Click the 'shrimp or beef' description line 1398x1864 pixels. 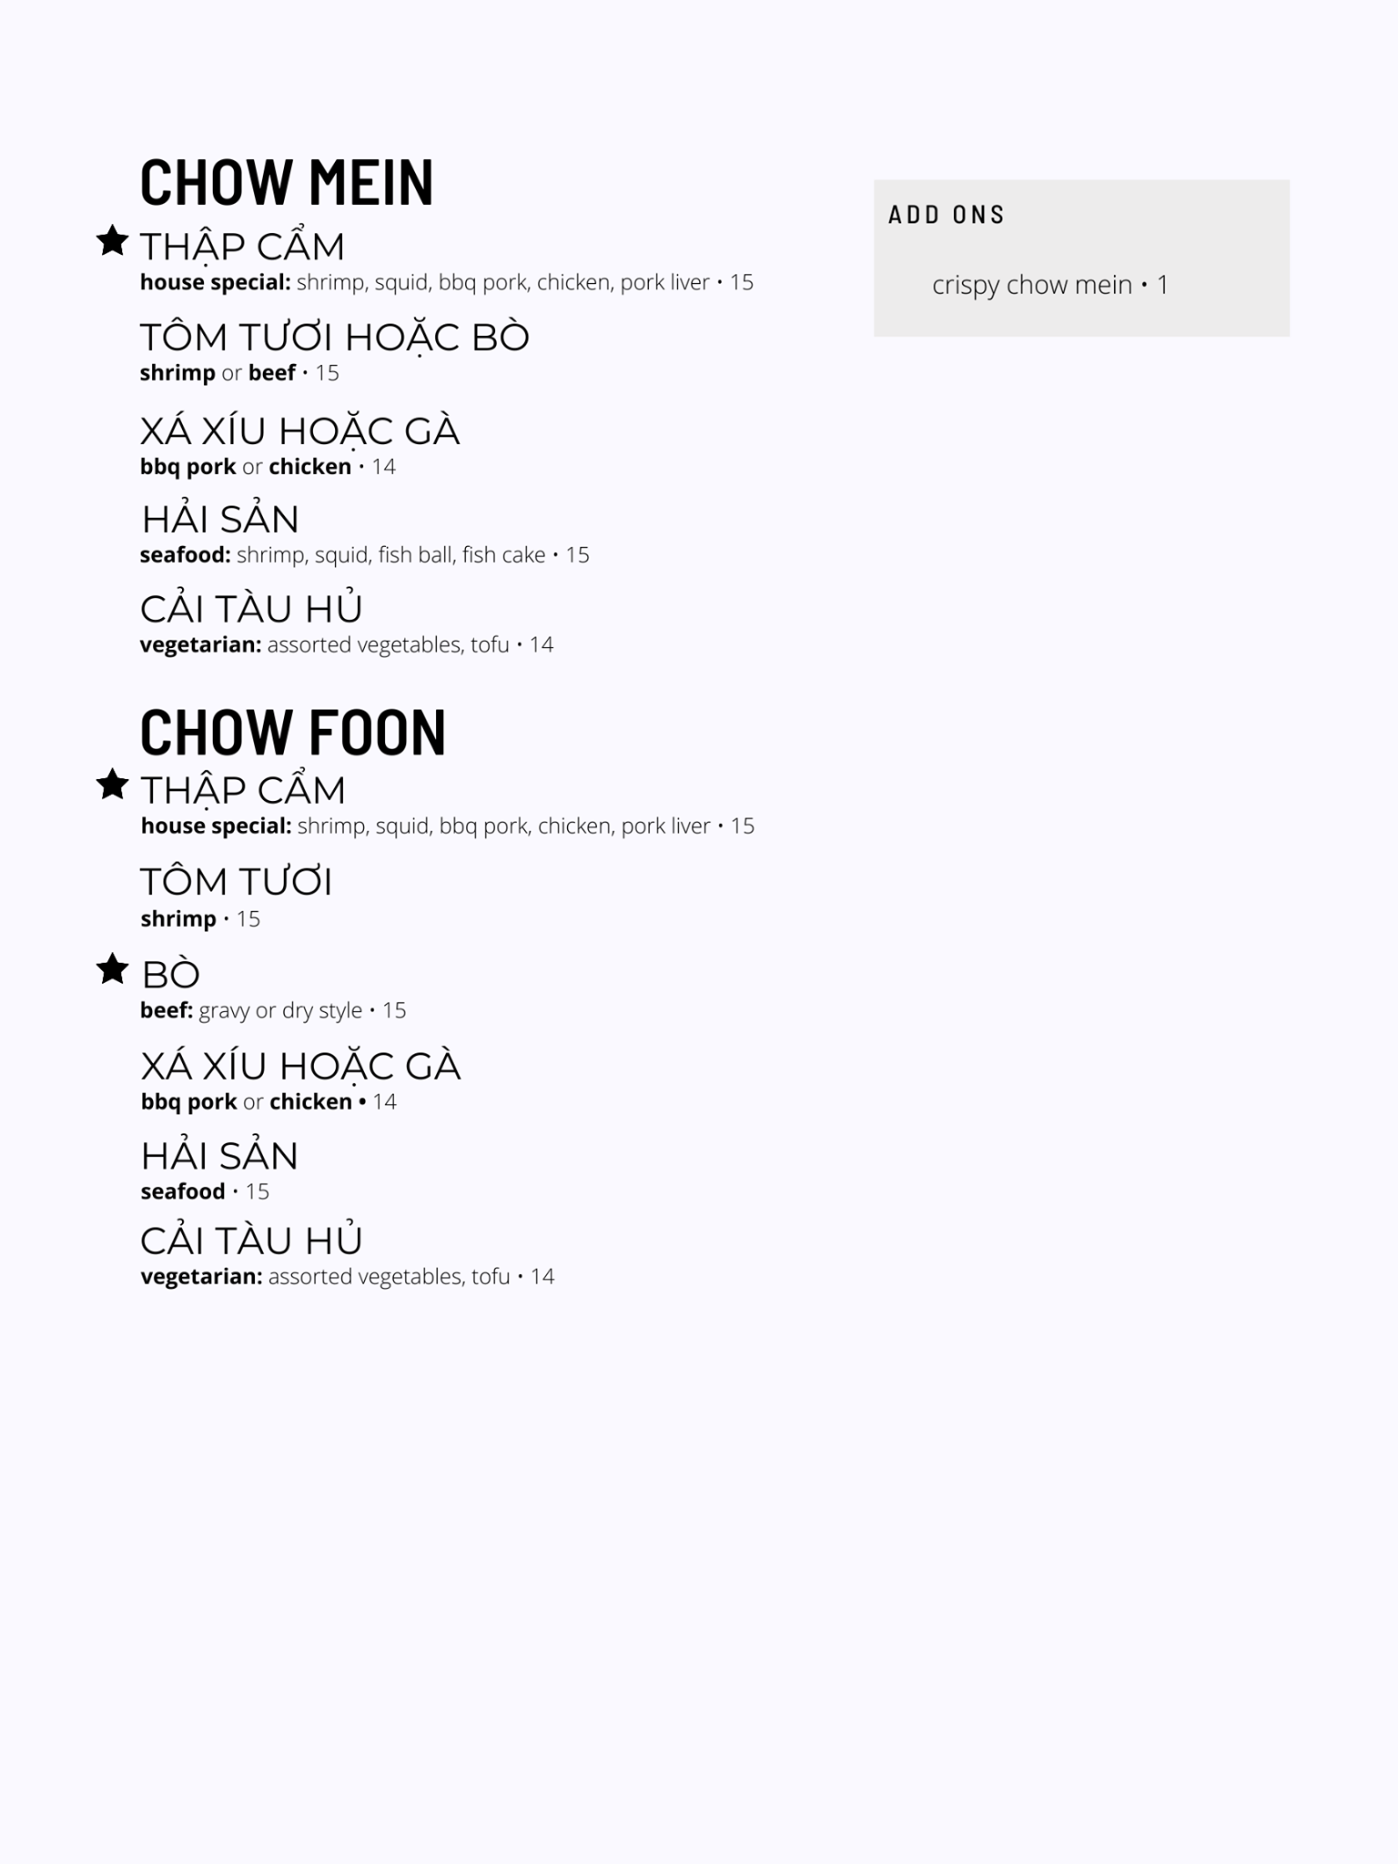[x=238, y=373]
